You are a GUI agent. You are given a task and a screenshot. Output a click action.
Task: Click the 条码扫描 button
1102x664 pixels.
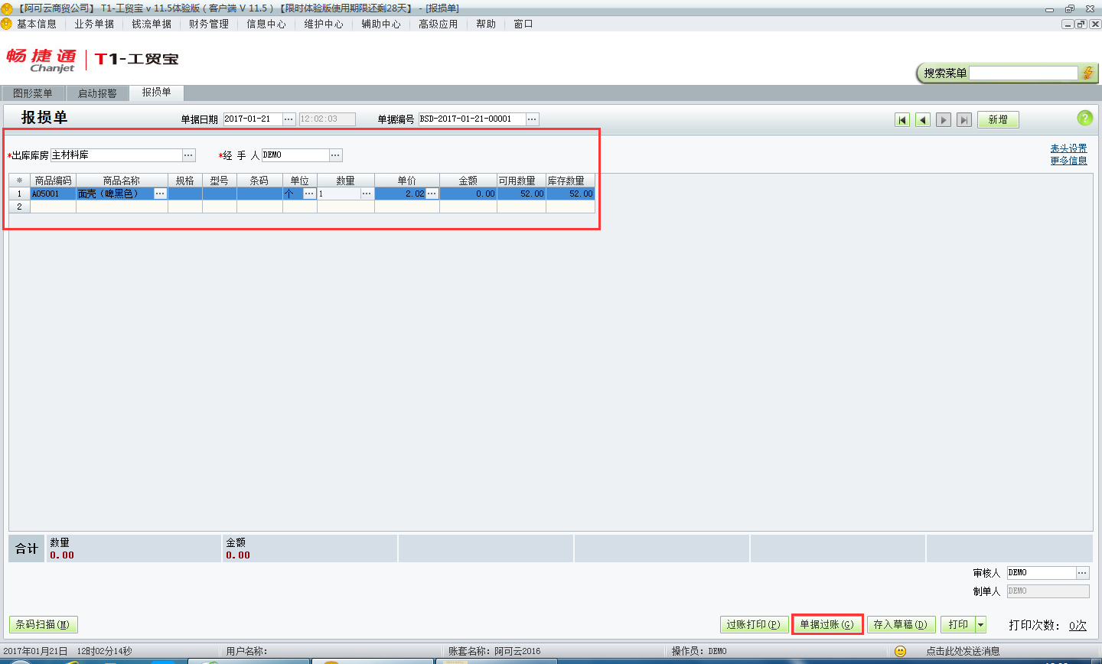(43, 625)
